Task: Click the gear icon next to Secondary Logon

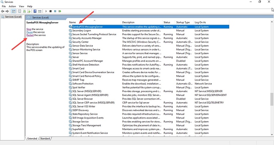Action: (x=70, y=30)
